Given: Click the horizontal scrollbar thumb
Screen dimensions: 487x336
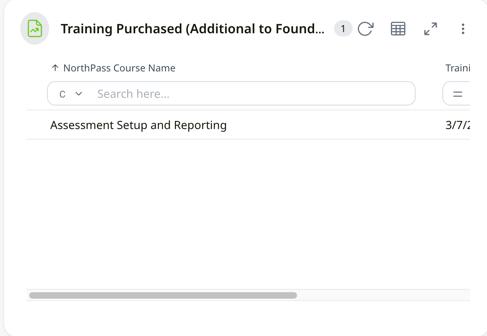Looking at the screenshot, I should pyautogui.click(x=162, y=295).
